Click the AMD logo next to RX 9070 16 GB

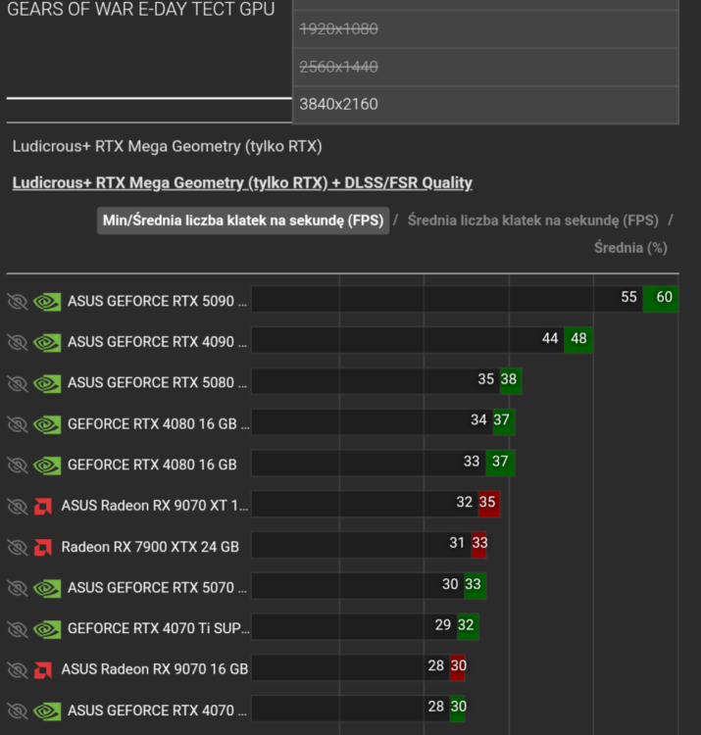tap(43, 669)
